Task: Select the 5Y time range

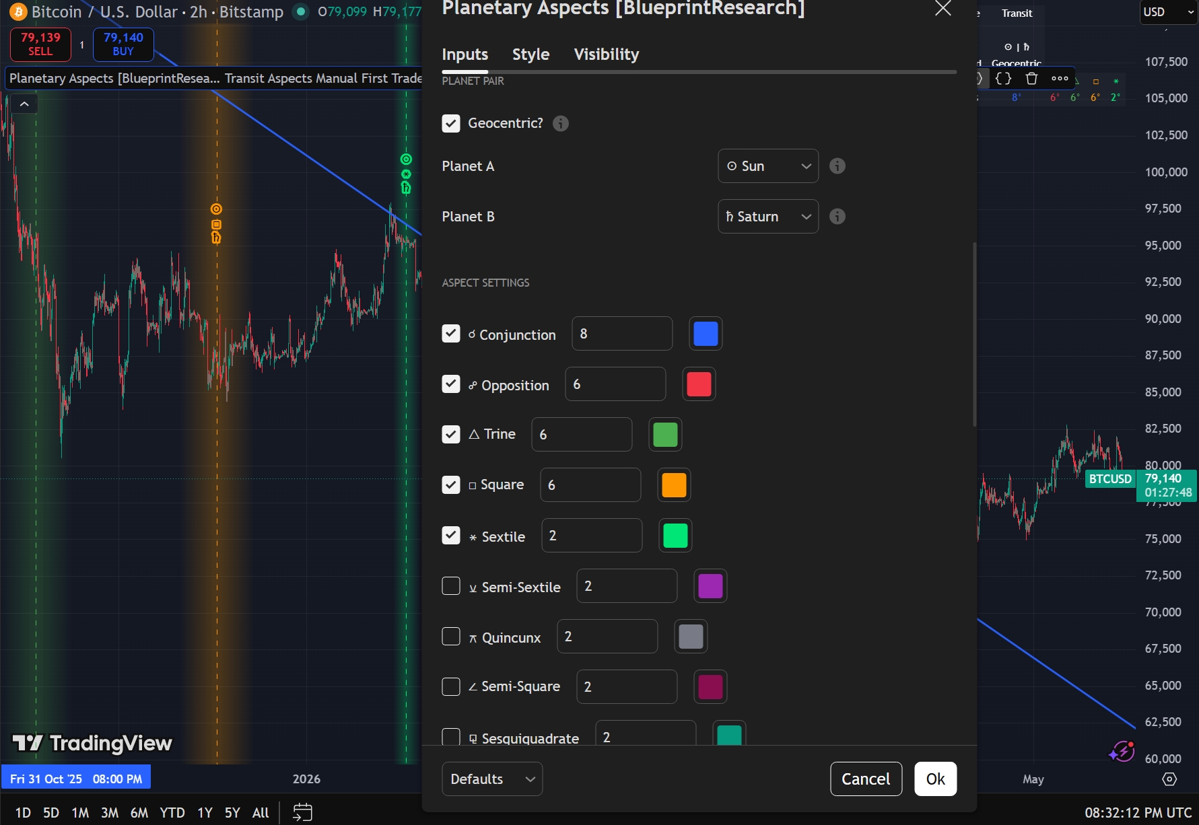Action: coord(232,813)
